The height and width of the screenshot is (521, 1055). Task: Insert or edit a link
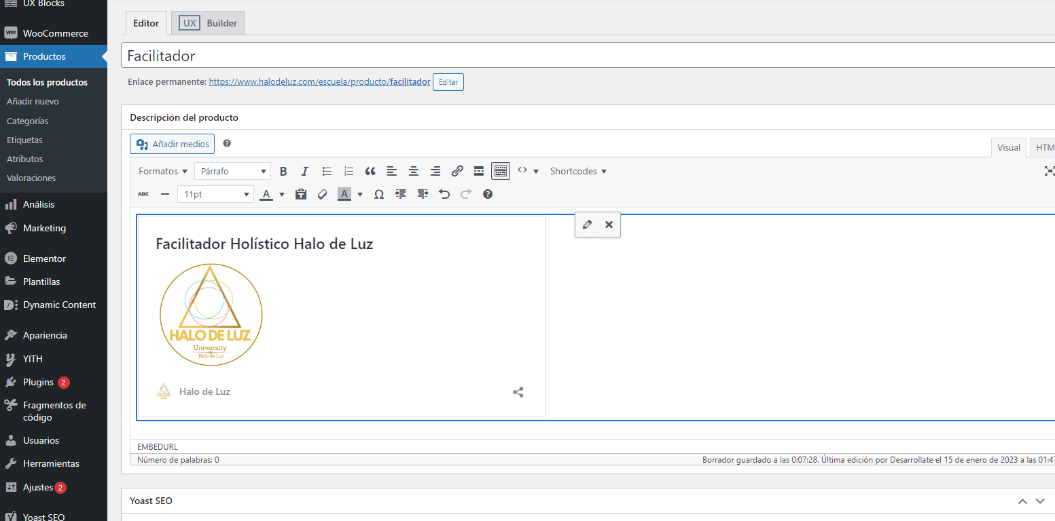click(x=457, y=171)
